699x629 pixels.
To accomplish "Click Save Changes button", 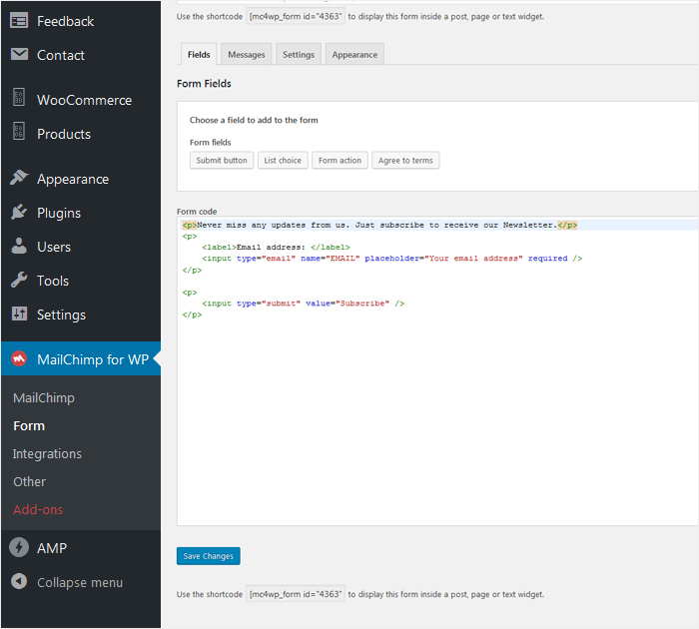I will [x=208, y=556].
